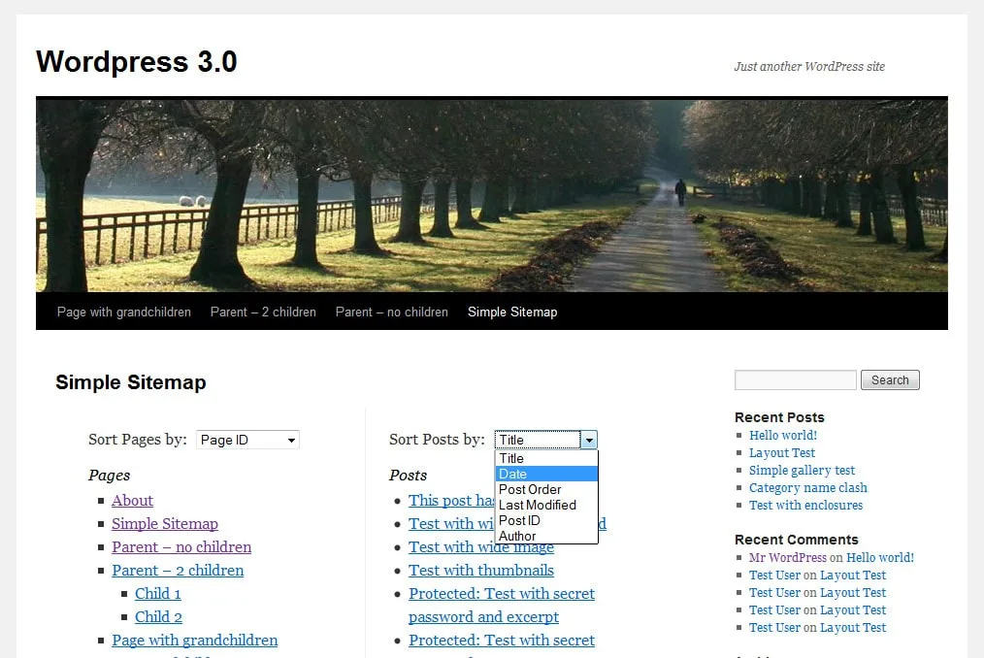Click the Posts column heading
984x658 pixels.
(408, 476)
